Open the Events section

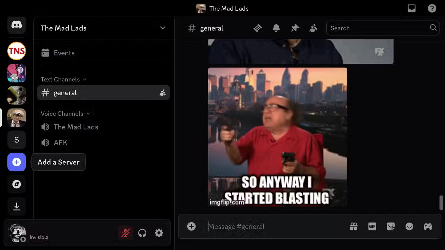coord(103,53)
